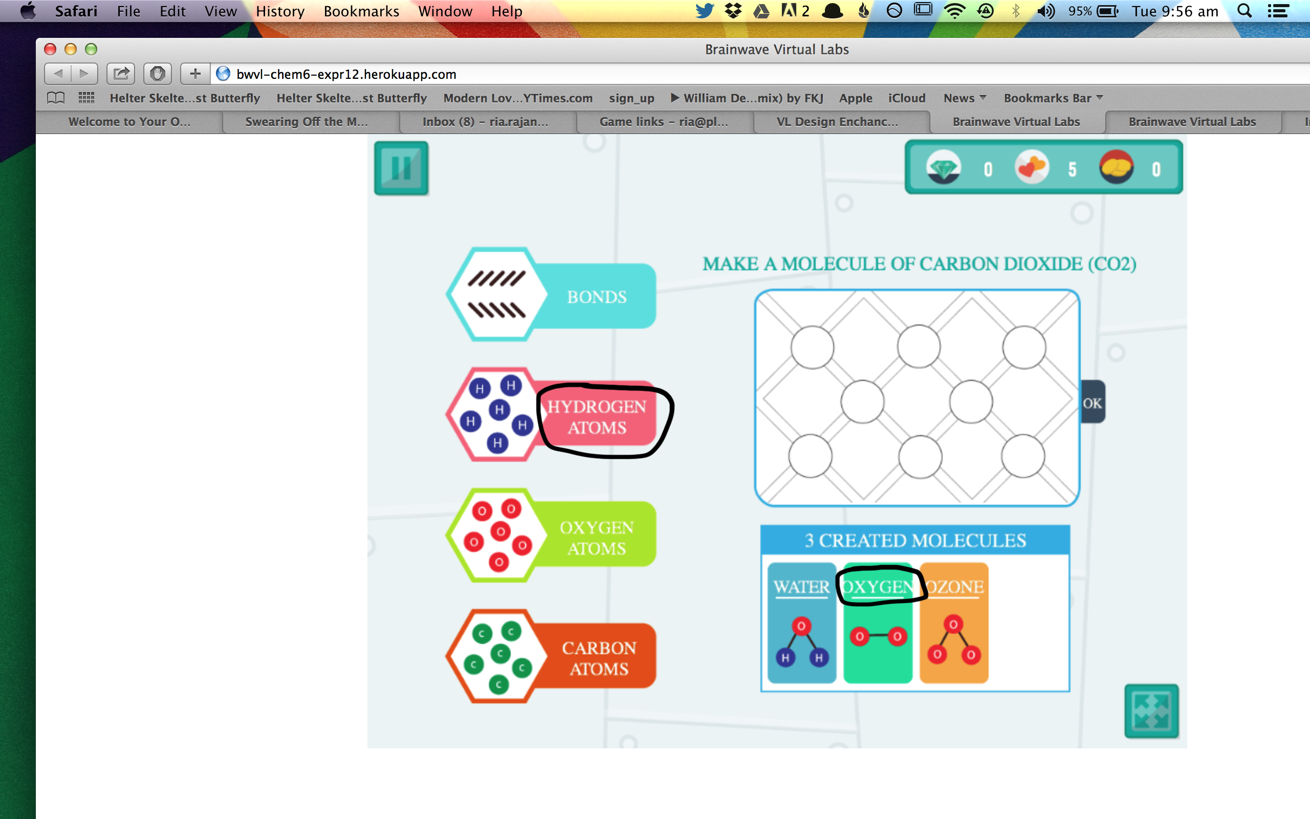The image size is (1310, 819).
Task: Place atom in bottom-middle grid circle
Action: coord(920,457)
